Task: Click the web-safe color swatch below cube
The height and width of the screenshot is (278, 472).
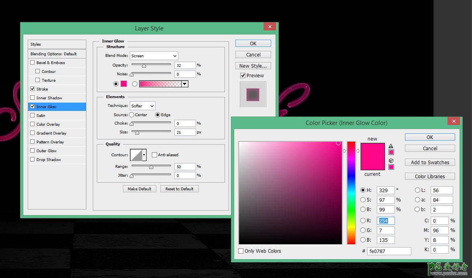Action: coord(391,167)
